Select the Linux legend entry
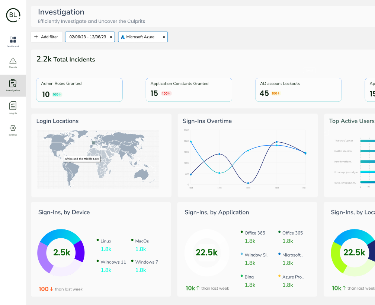The image size is (375, 305). 104,245
